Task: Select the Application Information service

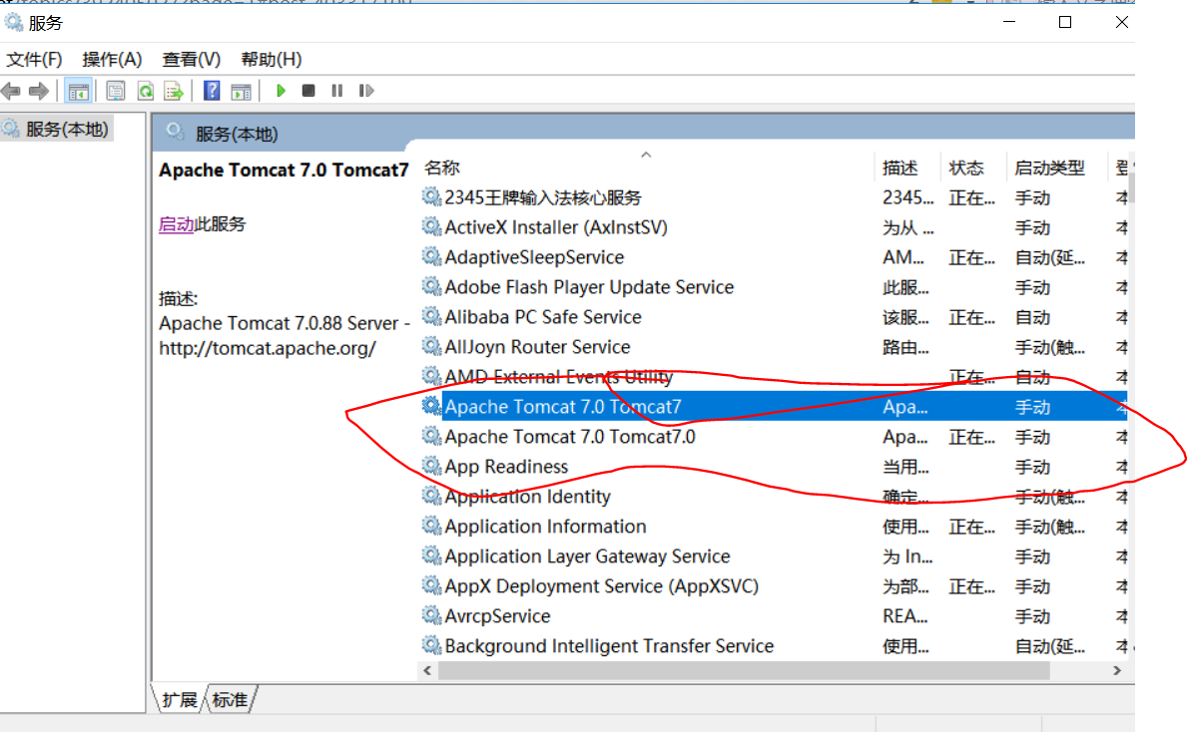Action: coord(773,527)
